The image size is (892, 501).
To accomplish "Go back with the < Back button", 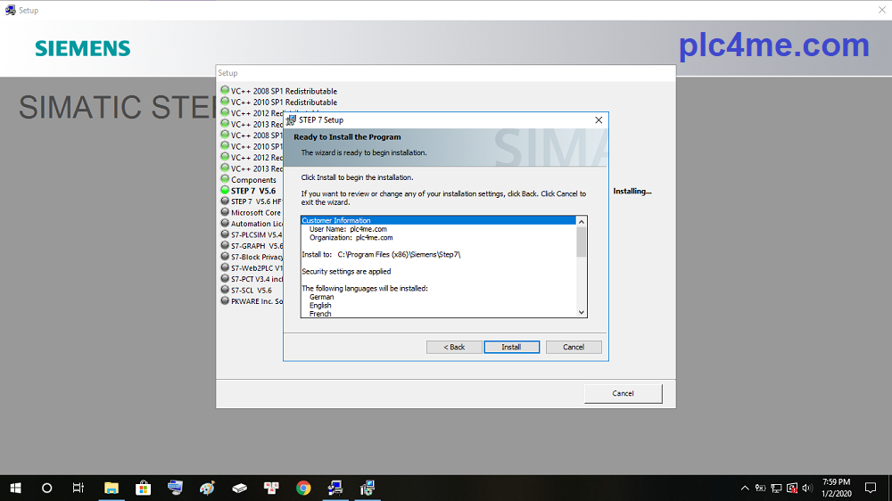I will click(x=454, y=347).
